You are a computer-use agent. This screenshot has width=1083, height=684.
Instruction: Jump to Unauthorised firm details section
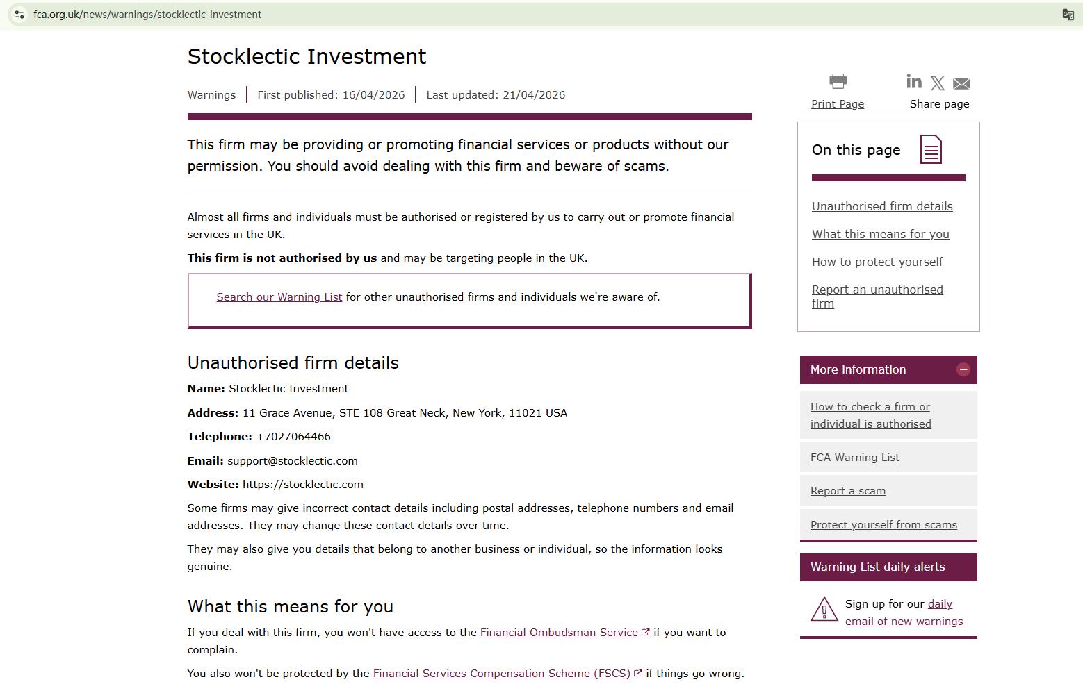click(x=882, y=206)
